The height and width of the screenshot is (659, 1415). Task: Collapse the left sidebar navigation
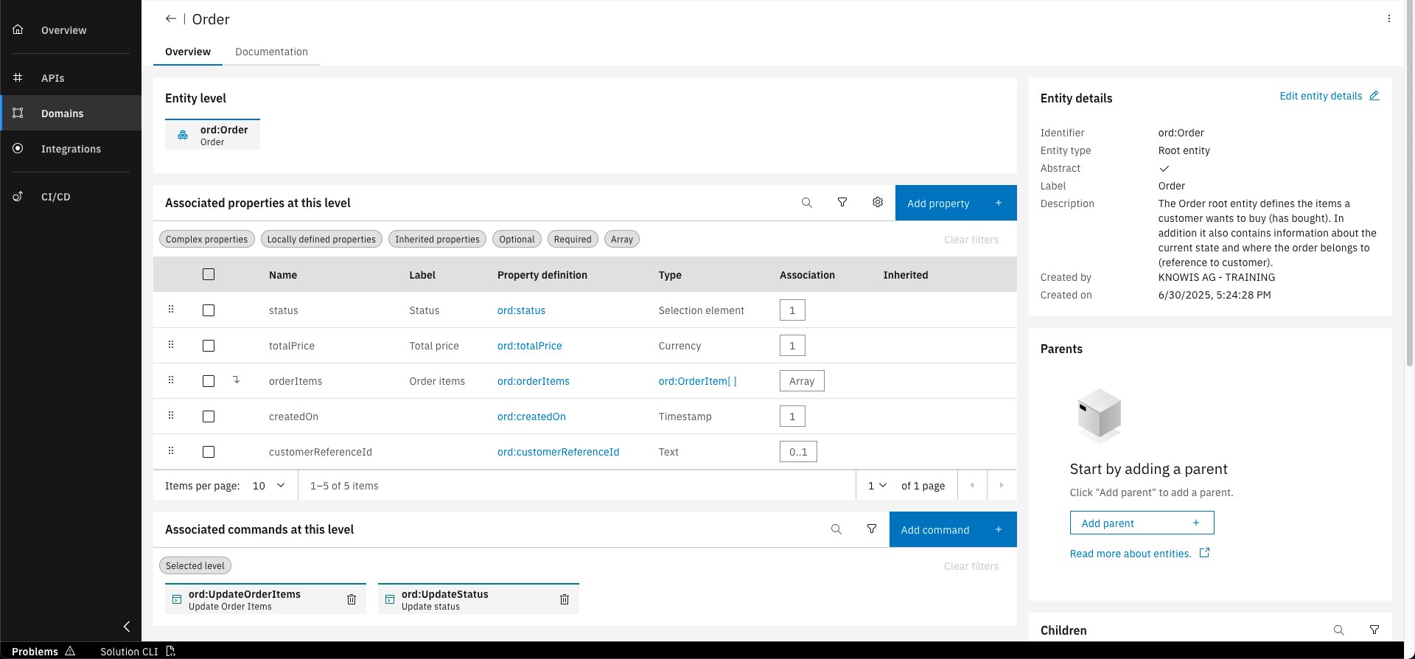pyautogui.click(x=127, y=627)
